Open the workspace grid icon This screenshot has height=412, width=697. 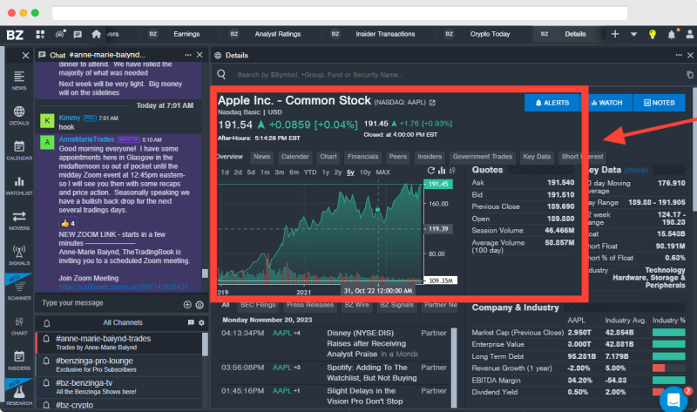40,34
